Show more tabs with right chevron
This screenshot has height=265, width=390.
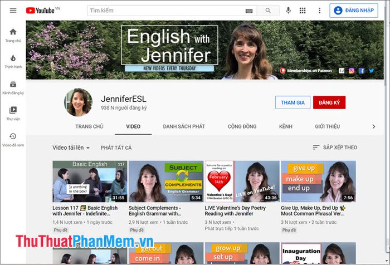point(374,126)
